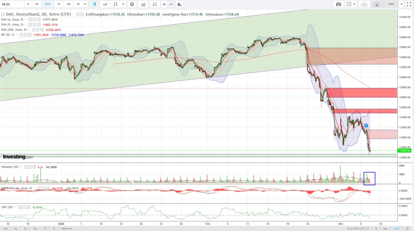Undo the last chart action

pos(164,4)
